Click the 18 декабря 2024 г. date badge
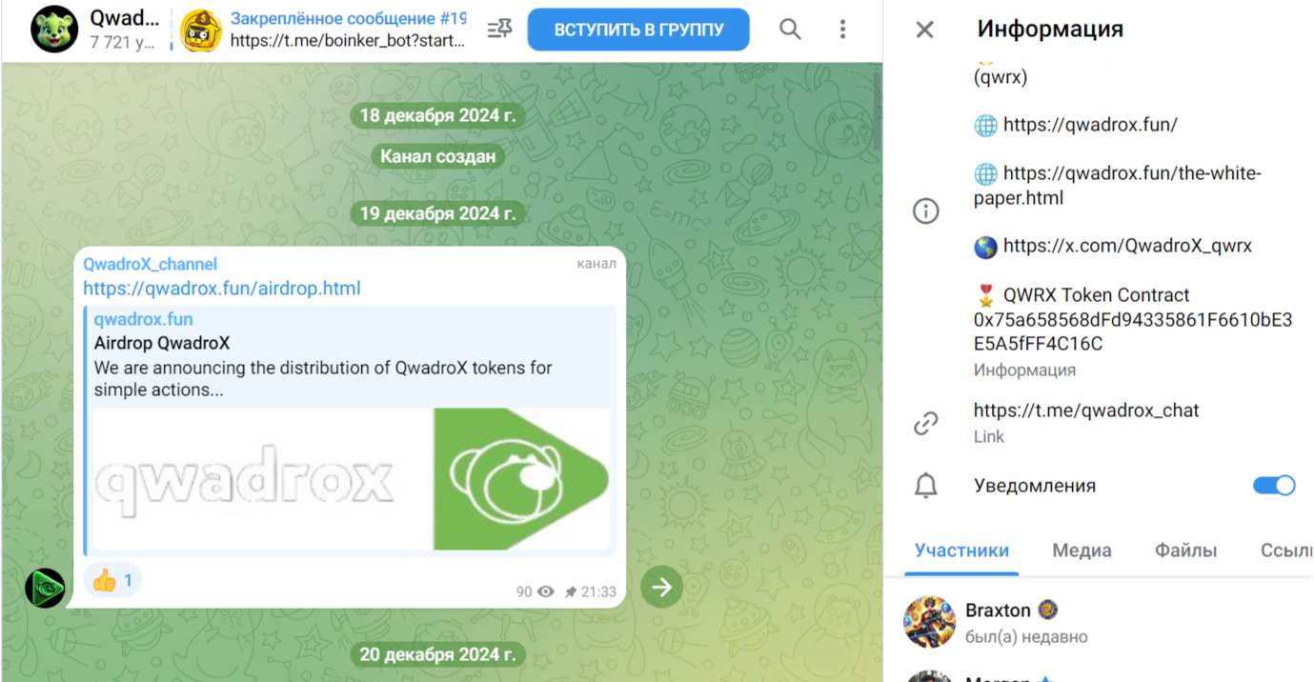 pyautogui.click(x=437, y=116)
